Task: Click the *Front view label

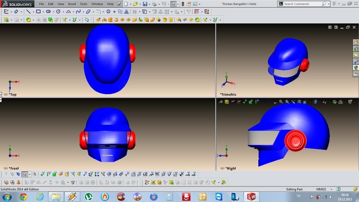Action: [14, 168]
